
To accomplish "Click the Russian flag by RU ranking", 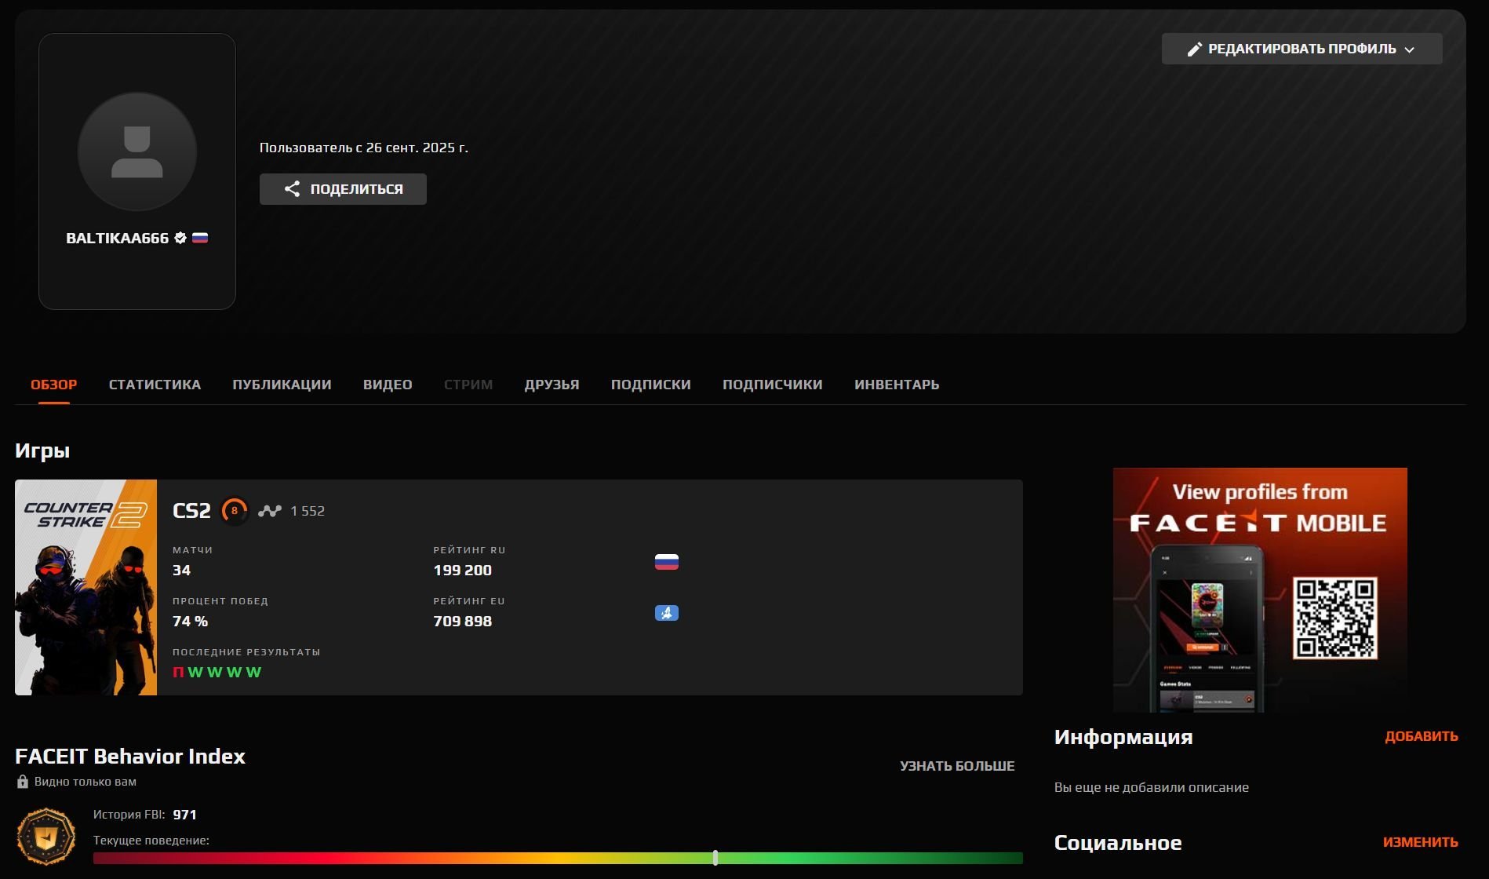I will (666, 562).
